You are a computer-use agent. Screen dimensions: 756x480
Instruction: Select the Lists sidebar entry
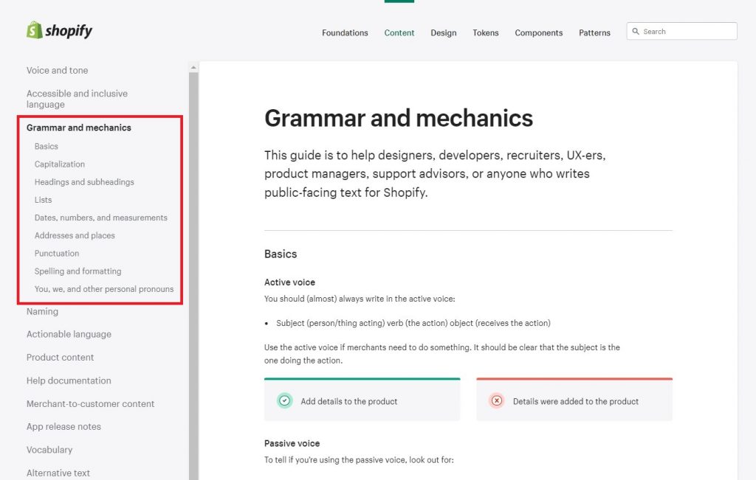43,199
